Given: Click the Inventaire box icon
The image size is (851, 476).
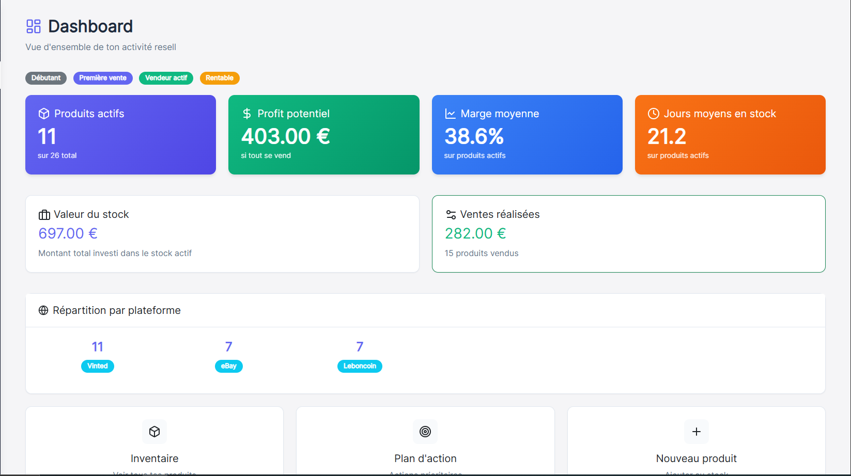Looking at the screenshot, I should pos(154,432).
